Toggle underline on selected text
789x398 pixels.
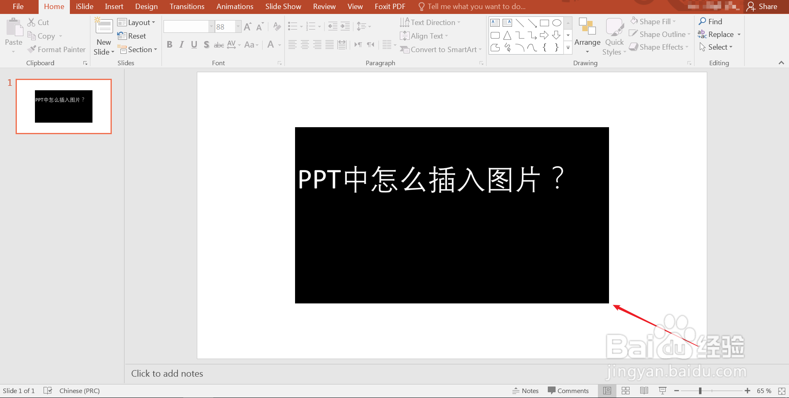click(194, 44)
